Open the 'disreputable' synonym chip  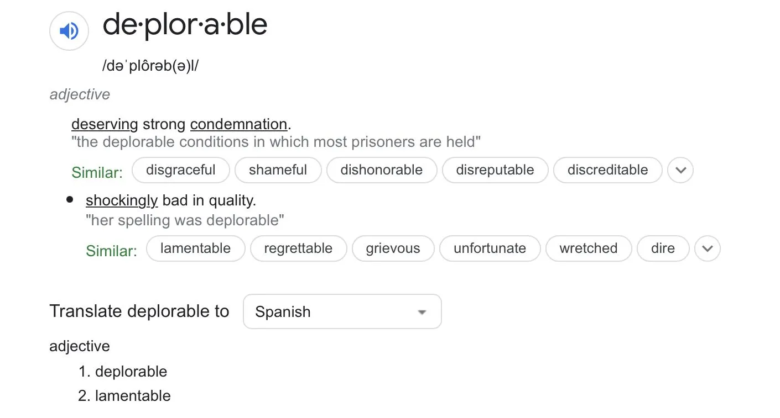[495, 170]
